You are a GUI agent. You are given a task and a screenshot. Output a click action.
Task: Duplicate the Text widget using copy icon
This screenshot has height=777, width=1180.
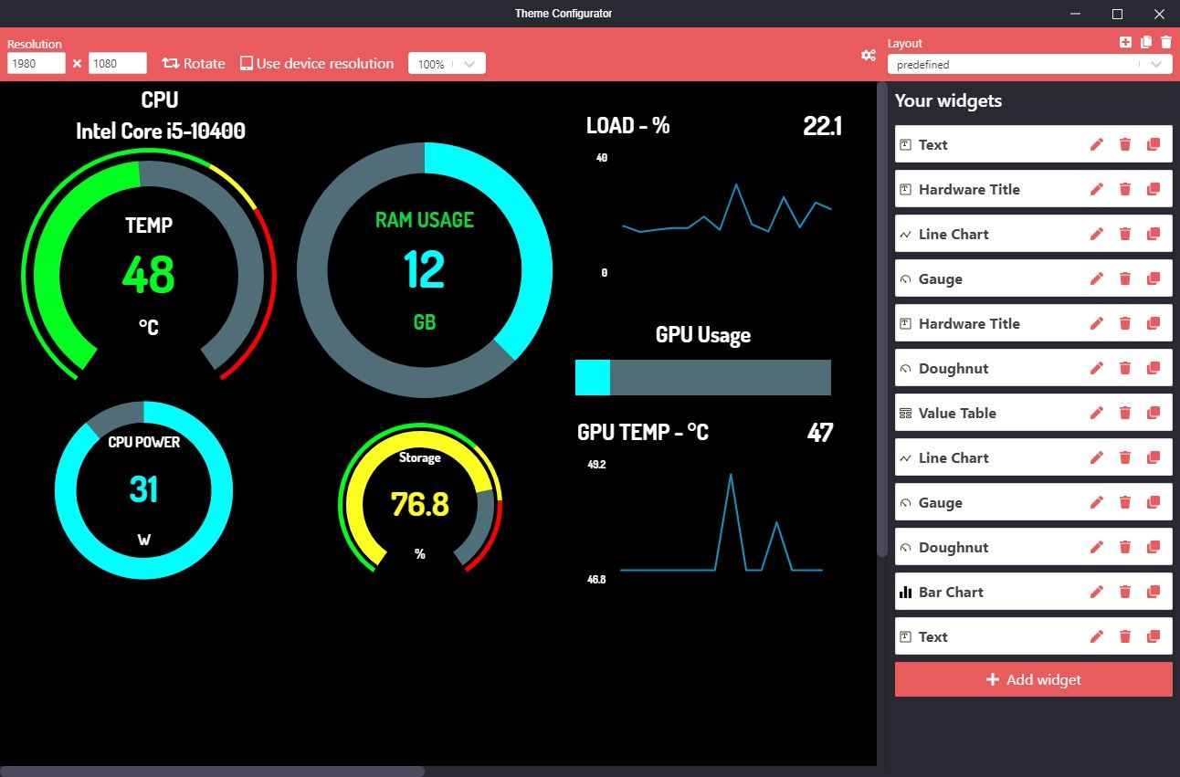[x=1152, y=144]
